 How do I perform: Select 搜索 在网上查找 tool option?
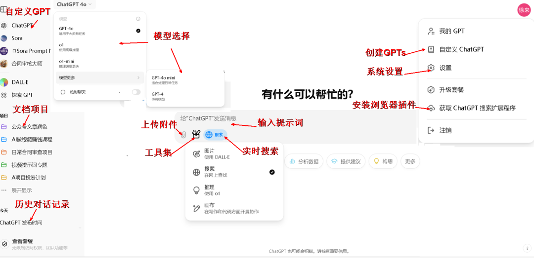[x=234, y=172]
